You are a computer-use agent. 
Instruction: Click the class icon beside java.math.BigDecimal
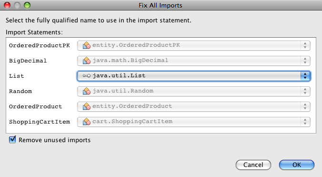tap(87, 61)
